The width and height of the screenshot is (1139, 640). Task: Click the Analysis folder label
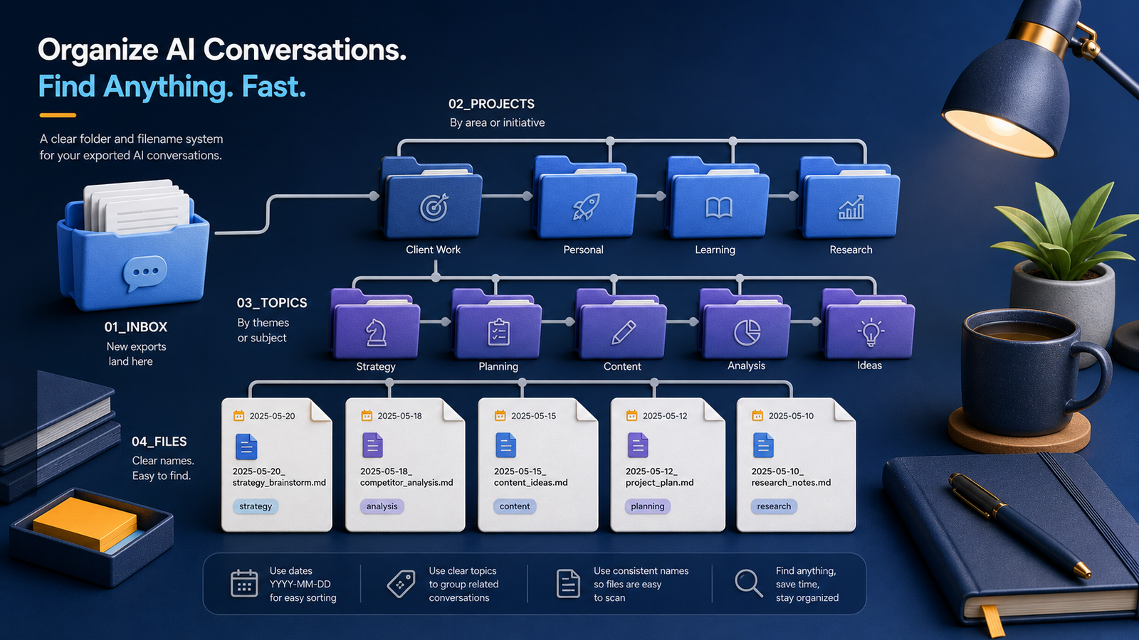coord(746,366)
